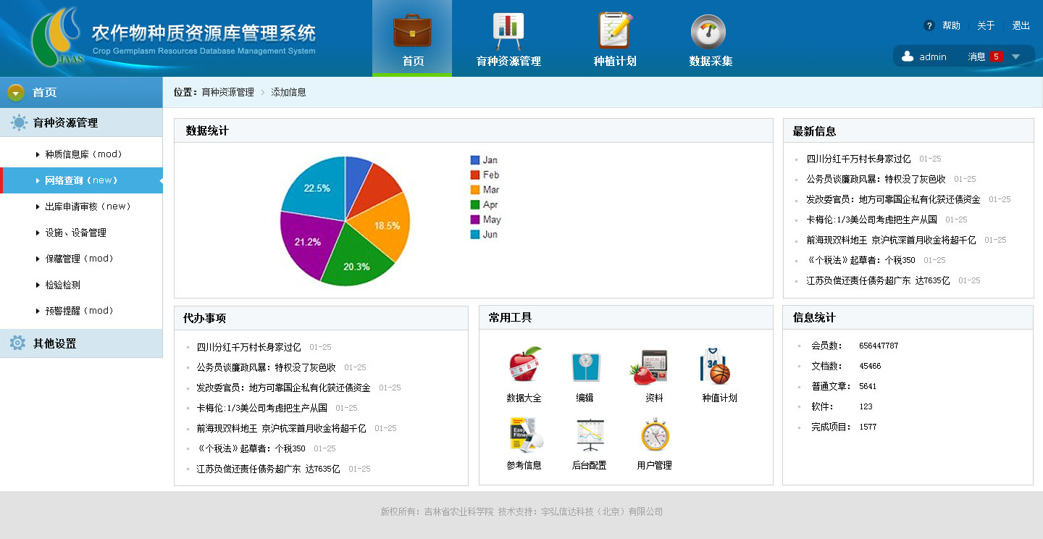Launch the 种值计划 basketball jersey icon
The image size is (1043, 539).
(x=716, y=366)
